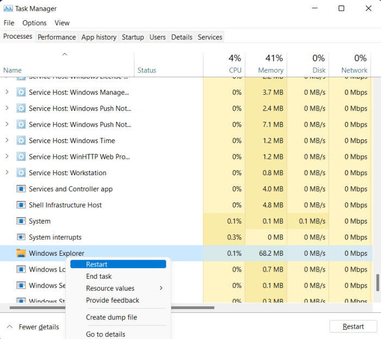Open the View menu

click(62, 23)
